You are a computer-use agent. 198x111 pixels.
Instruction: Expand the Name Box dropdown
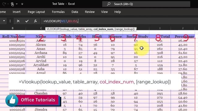(4, 21)
